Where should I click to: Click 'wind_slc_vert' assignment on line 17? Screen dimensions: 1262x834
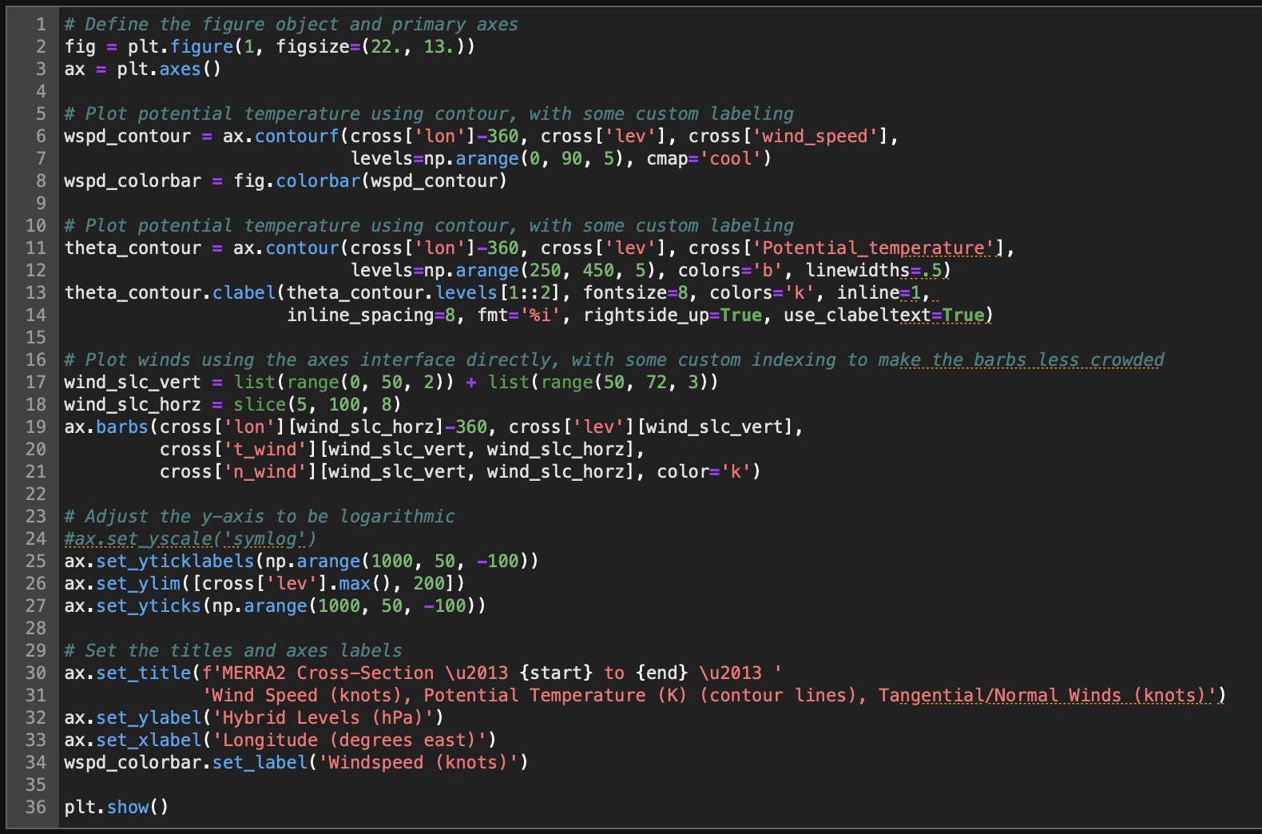(x=133, y=382)
